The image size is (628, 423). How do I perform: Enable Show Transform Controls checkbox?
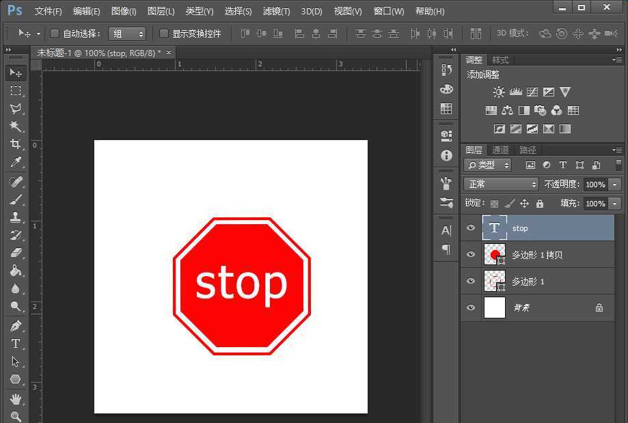(x=164, y=33)
